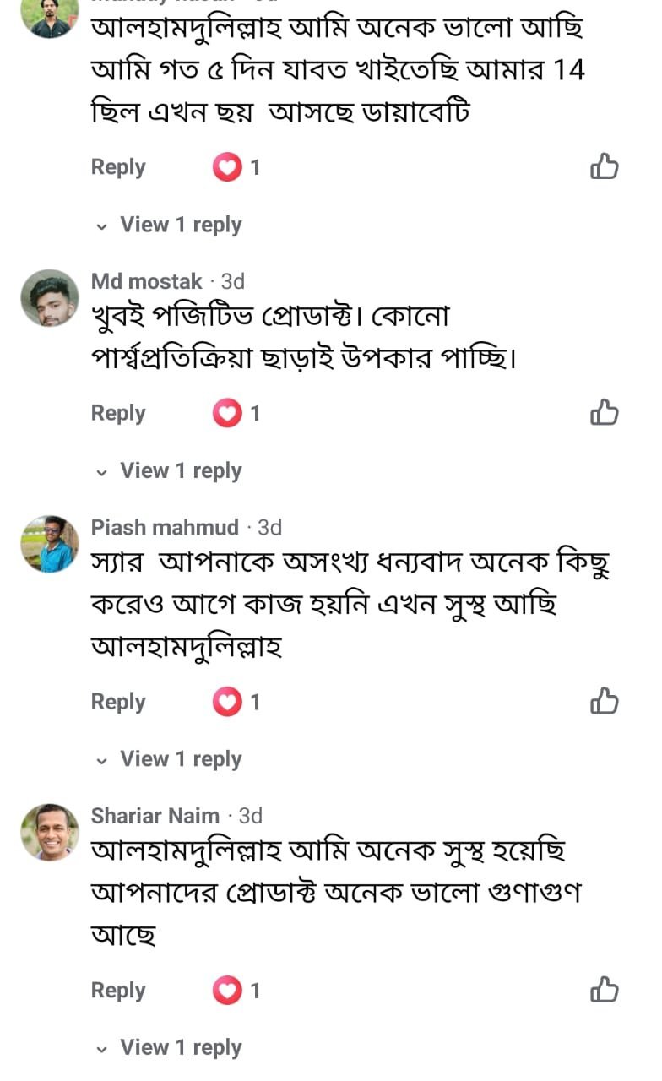662x1081 pixels.
Task: Like the top comment mentioning 14
Action: [605, 167]
